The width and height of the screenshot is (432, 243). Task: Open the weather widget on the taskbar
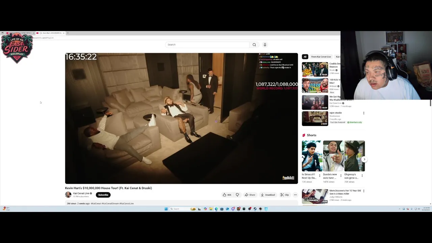tap(6, 209)
